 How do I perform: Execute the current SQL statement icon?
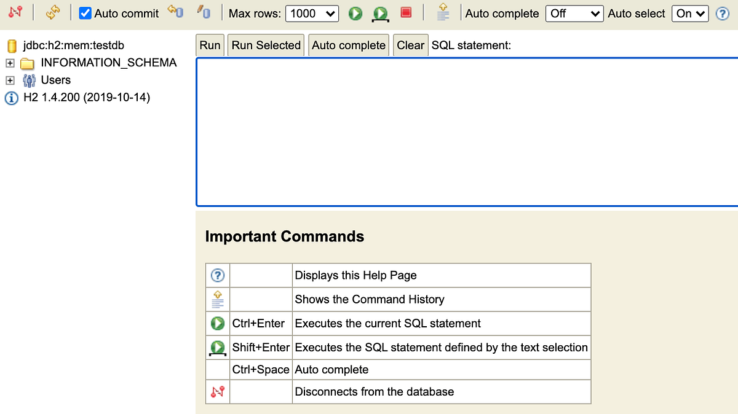[355, 12]
